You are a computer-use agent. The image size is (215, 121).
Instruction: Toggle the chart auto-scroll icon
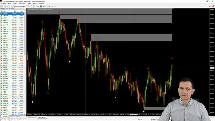coord(35,6)
